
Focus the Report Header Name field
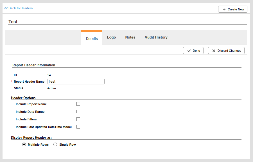tap(76, 82)
